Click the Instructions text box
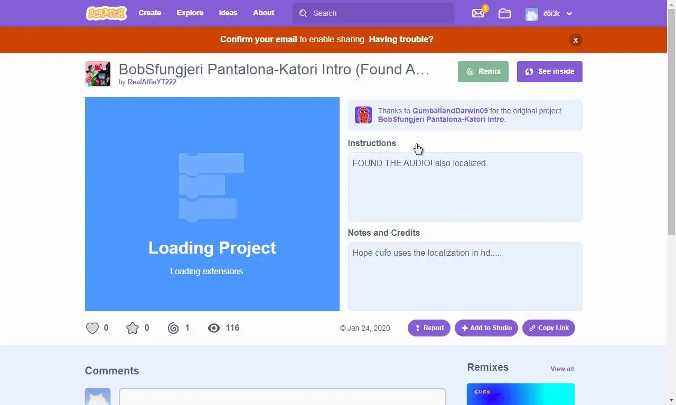The width and height of the screenshot is (676, 405). 465,187
